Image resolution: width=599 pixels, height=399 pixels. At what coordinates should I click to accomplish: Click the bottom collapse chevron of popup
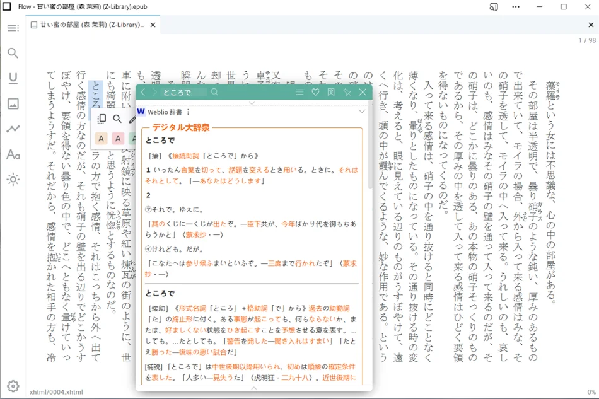(x=254, y=388)
